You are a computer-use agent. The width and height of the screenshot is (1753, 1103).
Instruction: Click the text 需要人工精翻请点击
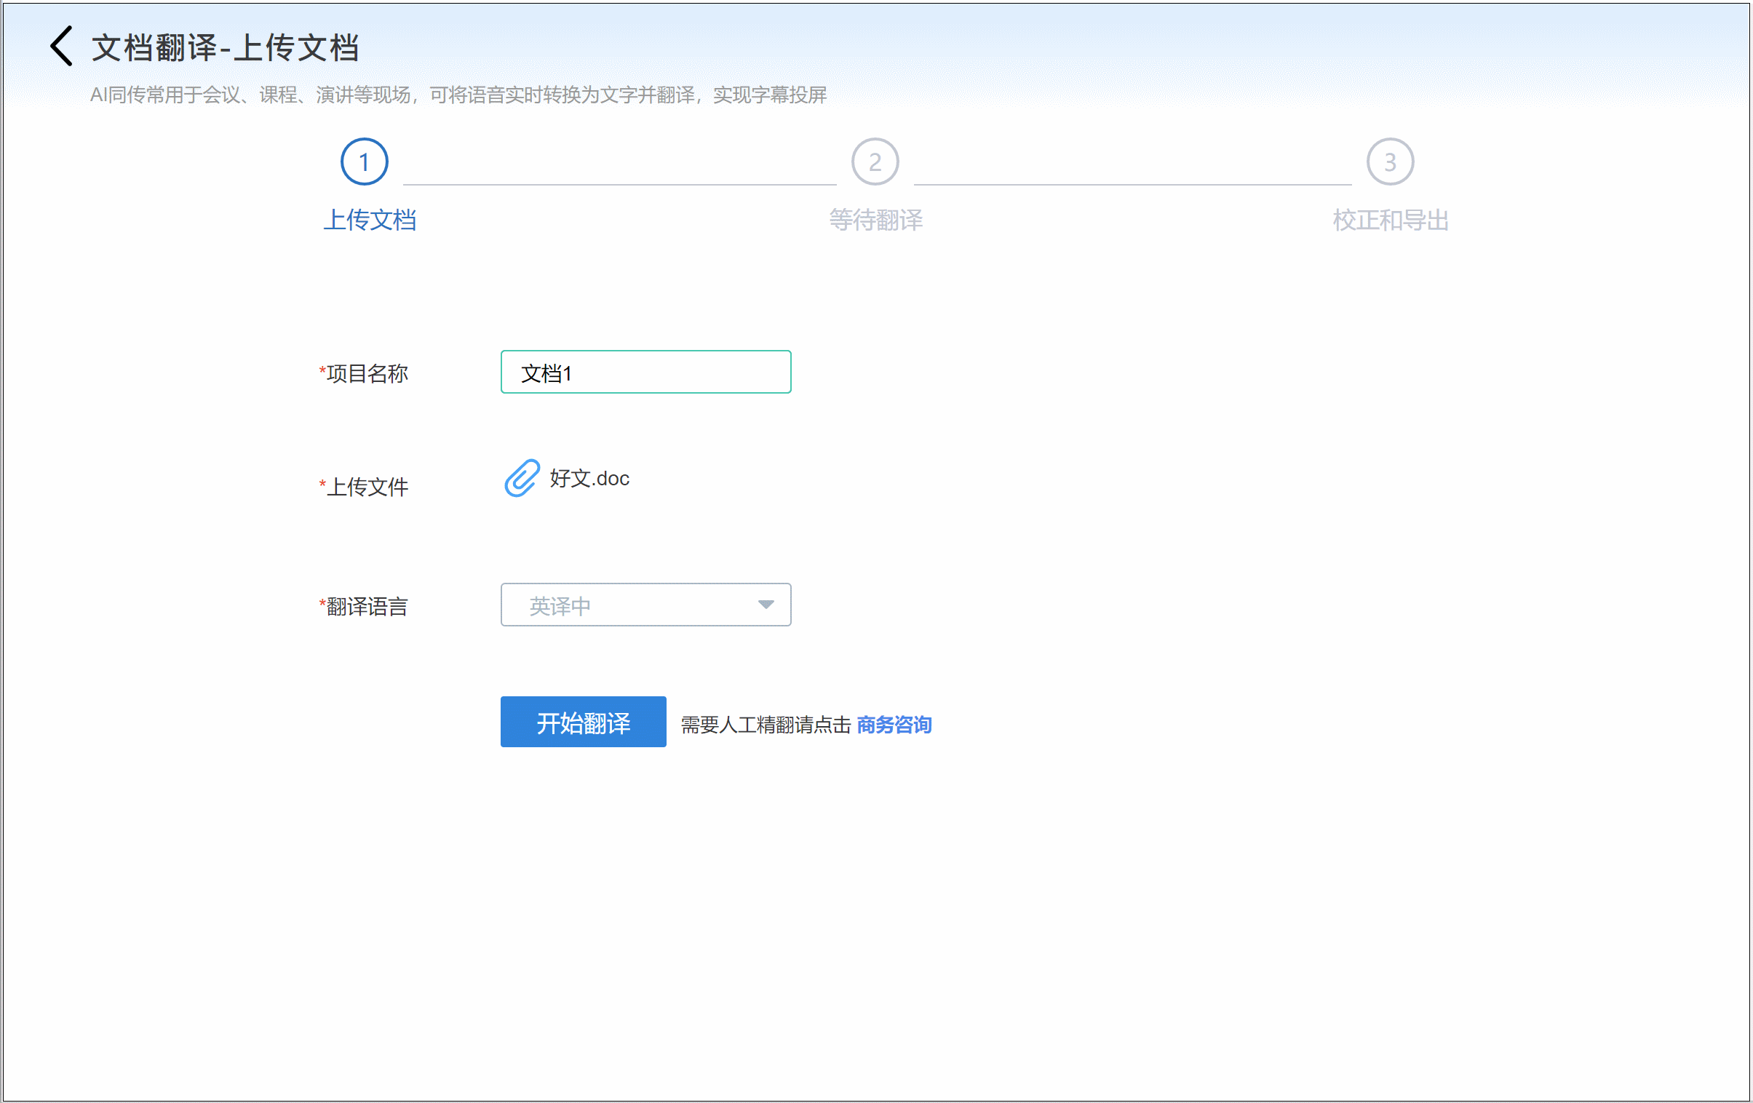coord(765,725)
